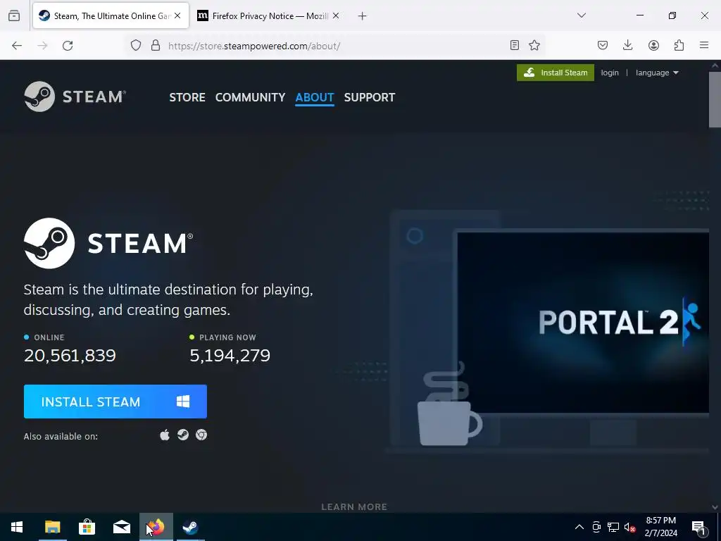Bookmark this page with star icon
Image resolution: width=721 pixels, height=541 pixels.
coord(534,45)
